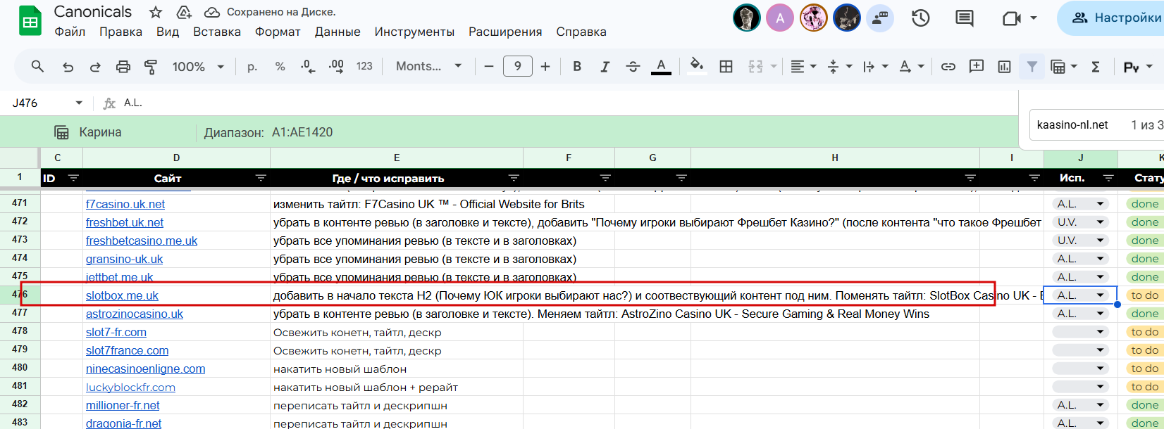Open the Правка menu

click(x=120, y=32)
